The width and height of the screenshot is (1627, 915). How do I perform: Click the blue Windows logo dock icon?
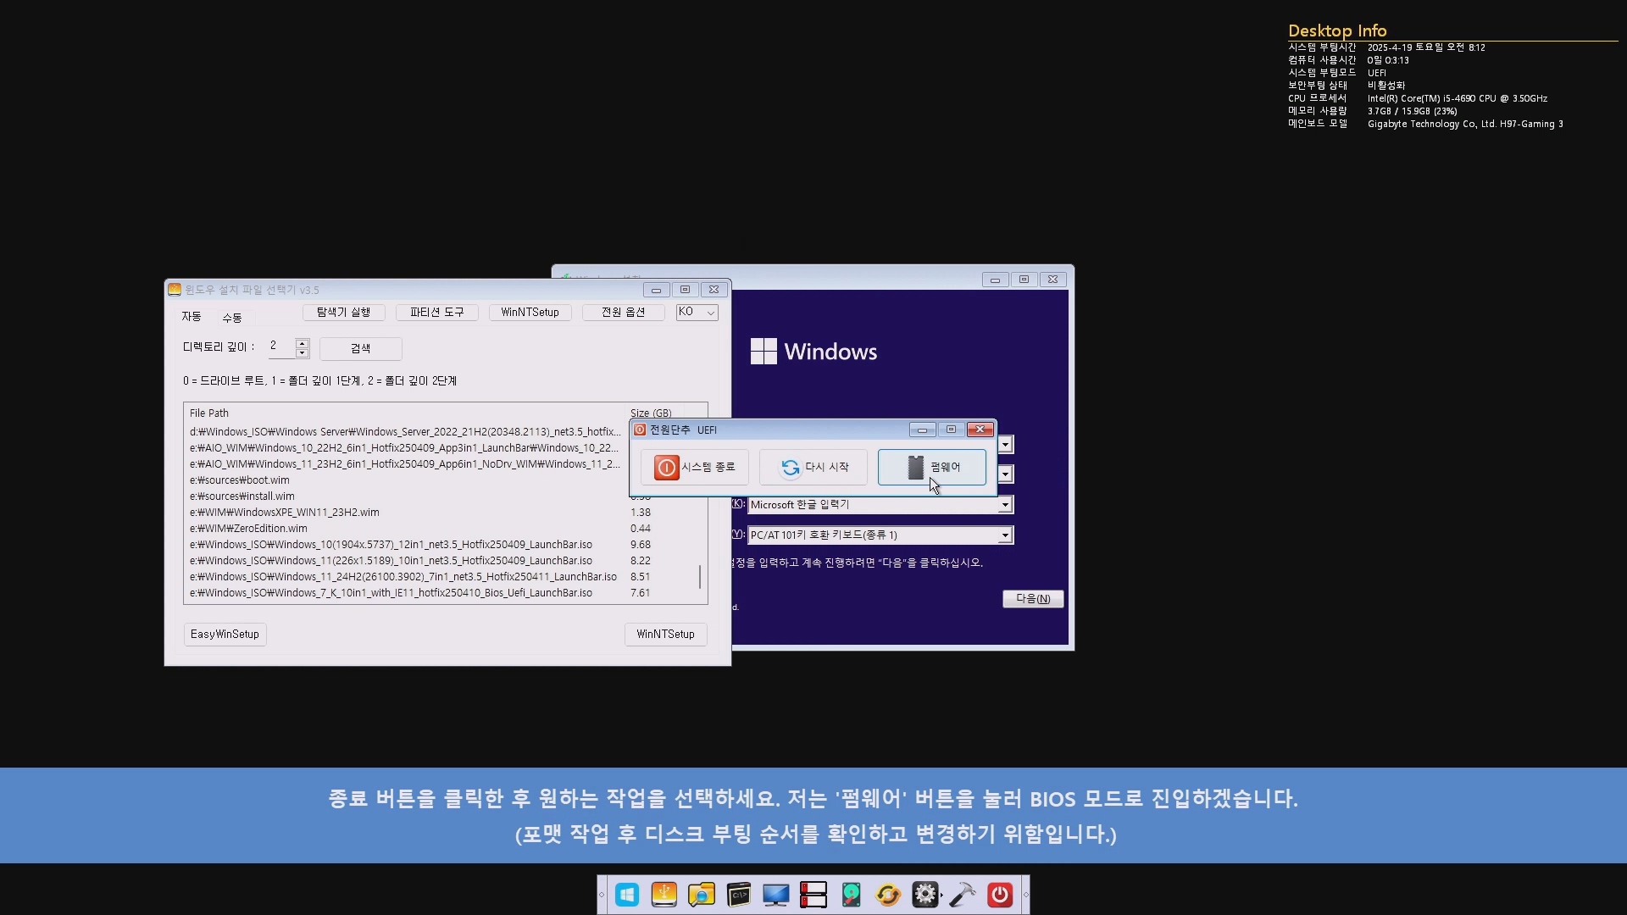[627, 895]
